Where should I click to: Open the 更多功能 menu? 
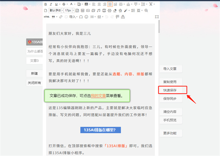(x=171, y=133)
